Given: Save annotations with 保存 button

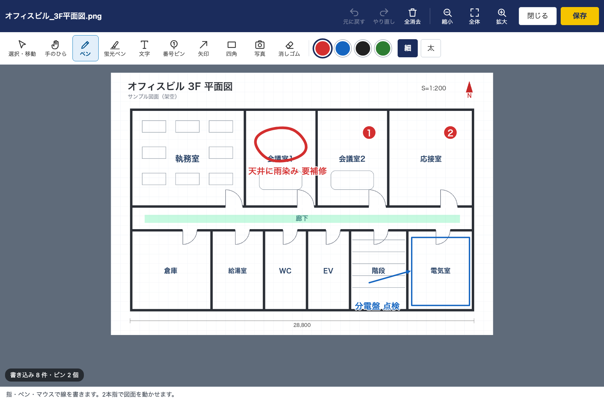Looking at the screenshot, I should (x=580, y=16).
